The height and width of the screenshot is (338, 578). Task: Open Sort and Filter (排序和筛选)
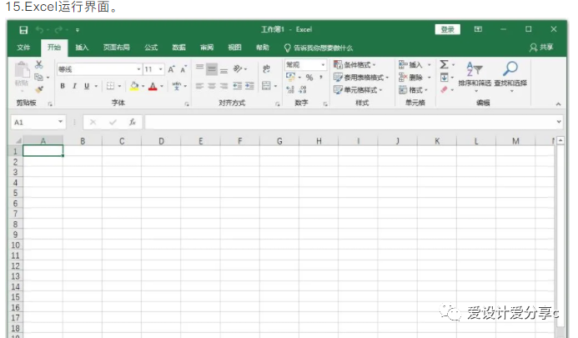click(x=475, y=77)
